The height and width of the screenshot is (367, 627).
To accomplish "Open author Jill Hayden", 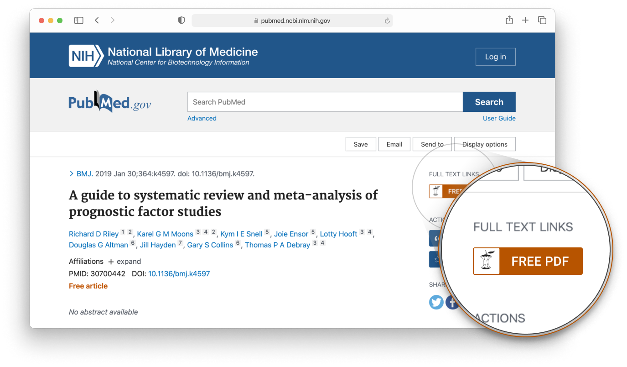I will pyautogui.click(x=158, y=245).
